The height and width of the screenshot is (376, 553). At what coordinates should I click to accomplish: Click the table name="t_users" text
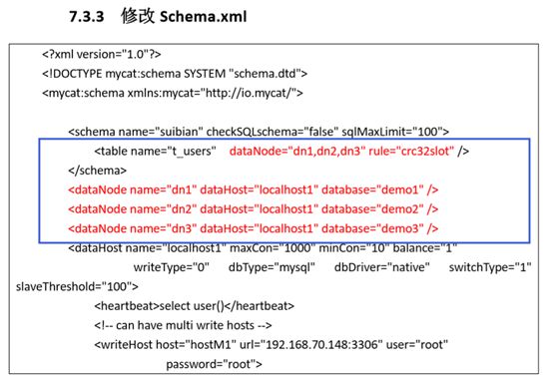(x=155, y=152)
